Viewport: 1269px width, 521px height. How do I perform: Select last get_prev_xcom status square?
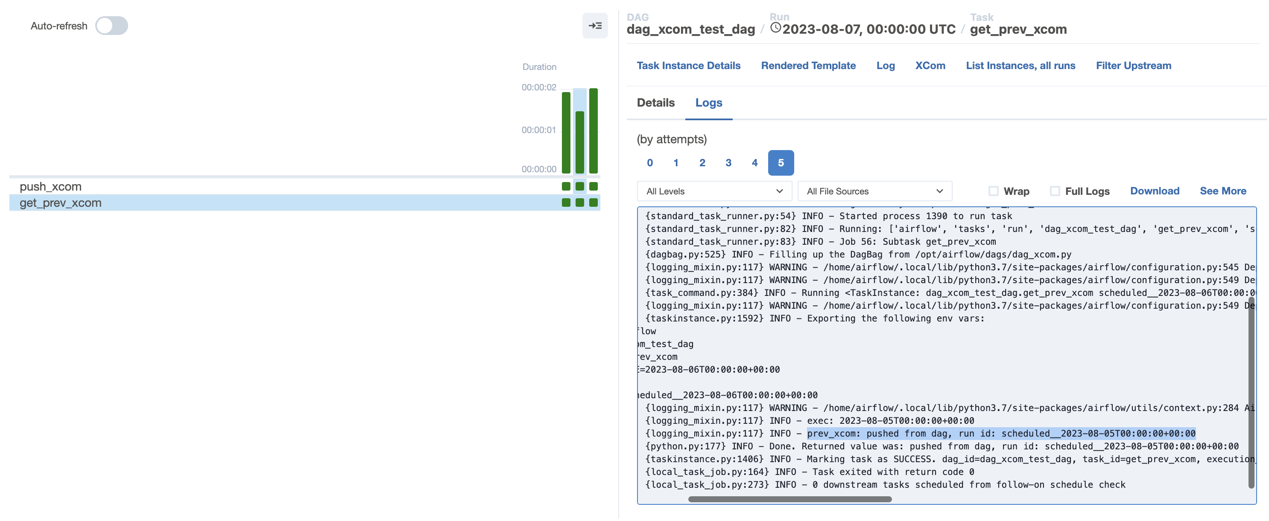pos(593,203)
